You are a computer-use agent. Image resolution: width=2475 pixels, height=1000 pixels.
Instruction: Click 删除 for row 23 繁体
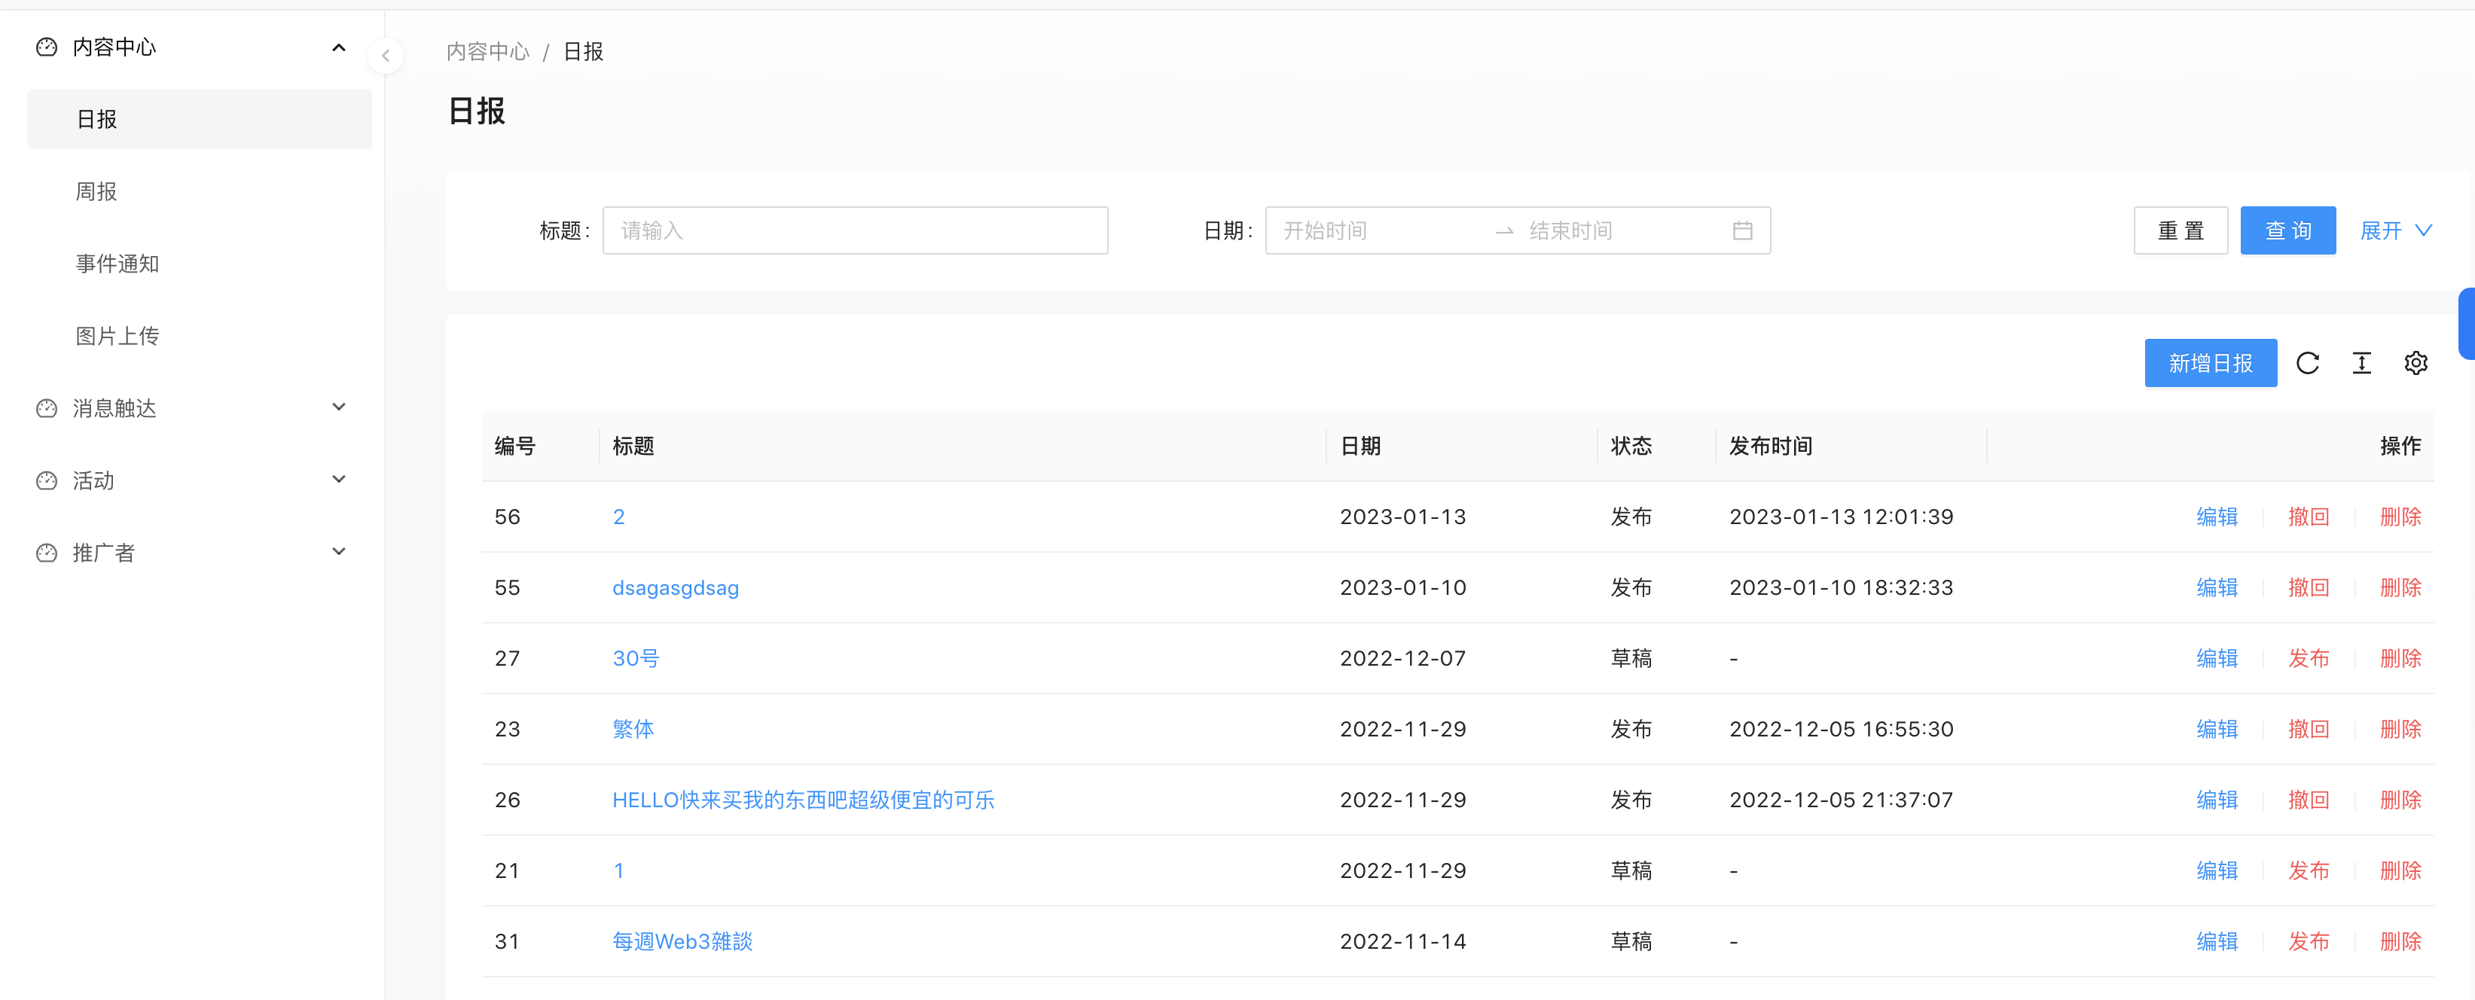click(2400, 729)
